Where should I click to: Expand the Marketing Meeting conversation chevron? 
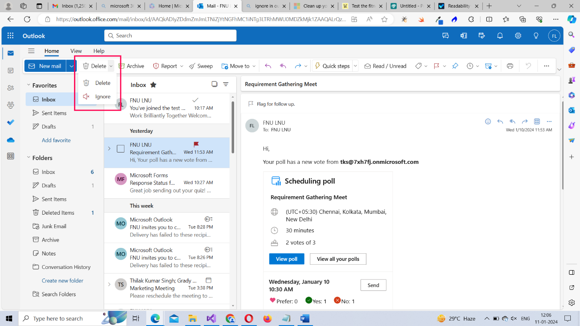click(x=109, y=284)
